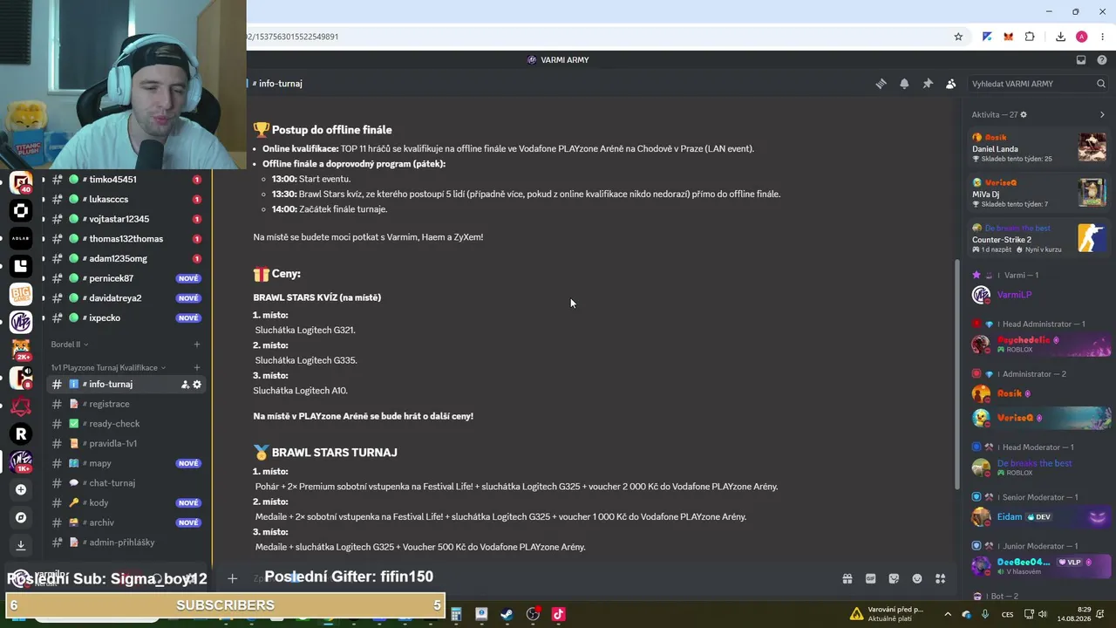
Task: Add a channel to Bordel II
Action: coord(197,345)
